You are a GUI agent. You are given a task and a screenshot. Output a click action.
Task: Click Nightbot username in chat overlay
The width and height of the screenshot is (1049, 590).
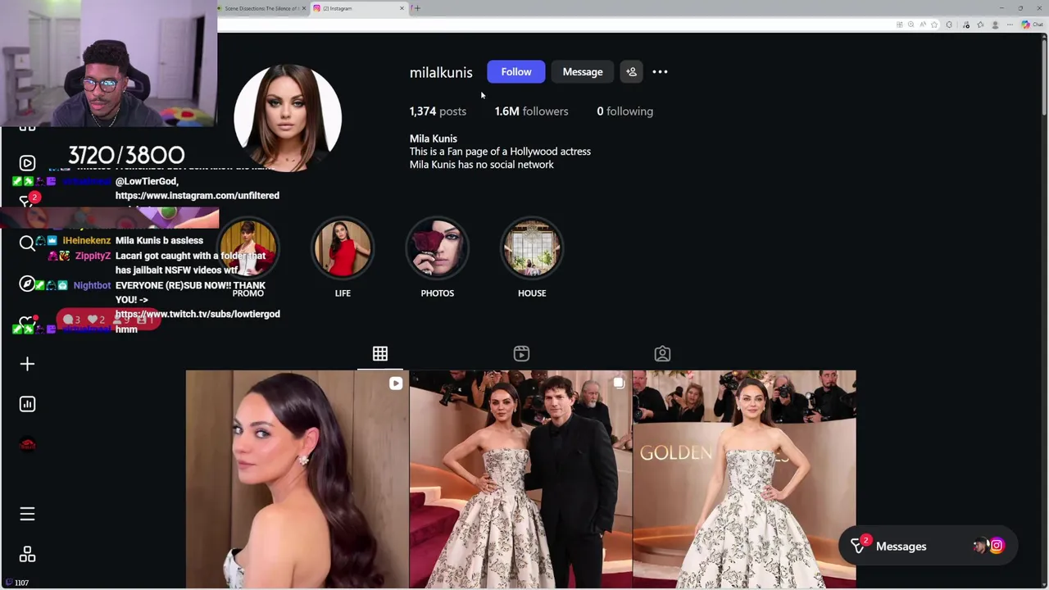point(92,285)
